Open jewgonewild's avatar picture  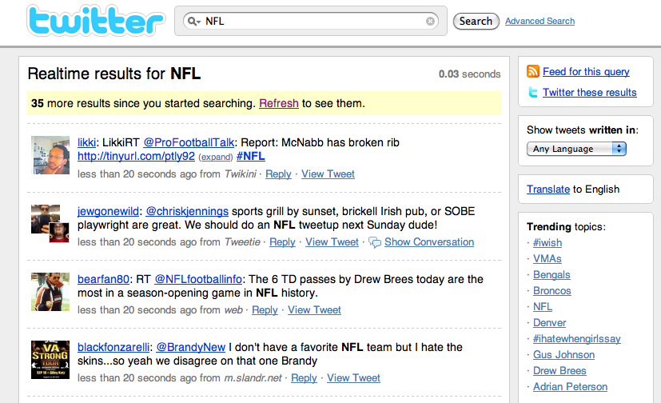click(x=50, y=223)
